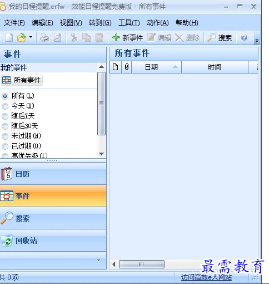269x284 pixels.
Task: Click the 删除 delete toolbar button
Action: pyautogui.click(x=187, y=38)
